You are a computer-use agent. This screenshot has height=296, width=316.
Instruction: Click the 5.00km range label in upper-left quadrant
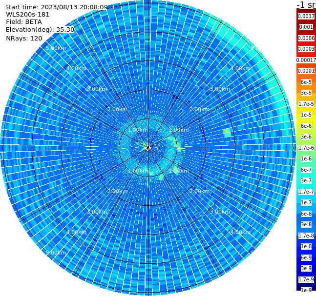(x=56, y=48)
